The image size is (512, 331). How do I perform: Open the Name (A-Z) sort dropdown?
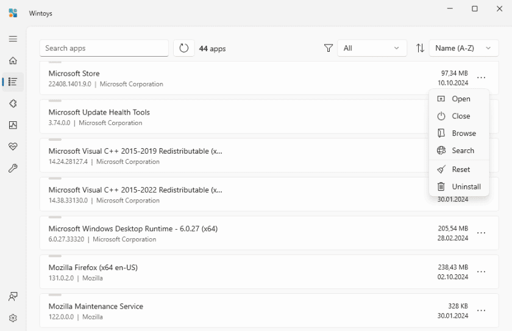click(463, 48)
